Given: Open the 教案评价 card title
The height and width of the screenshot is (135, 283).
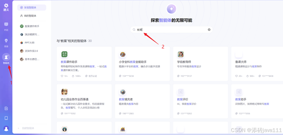Looking at the screenshot, I should click(183, 99).
